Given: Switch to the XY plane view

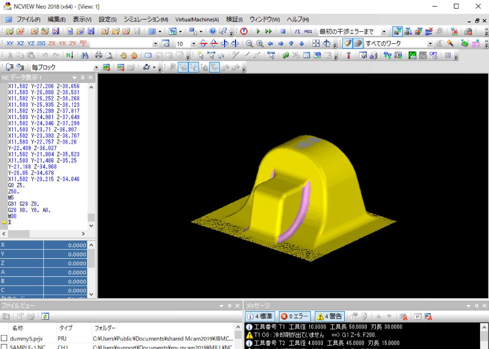Looking at the screenshot, I should [x=10, y=43].
